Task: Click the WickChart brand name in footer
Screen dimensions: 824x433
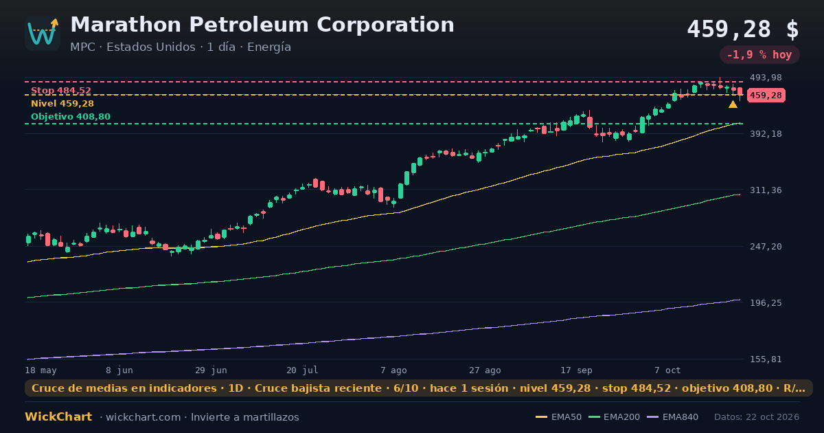Action: click(58, 417)
